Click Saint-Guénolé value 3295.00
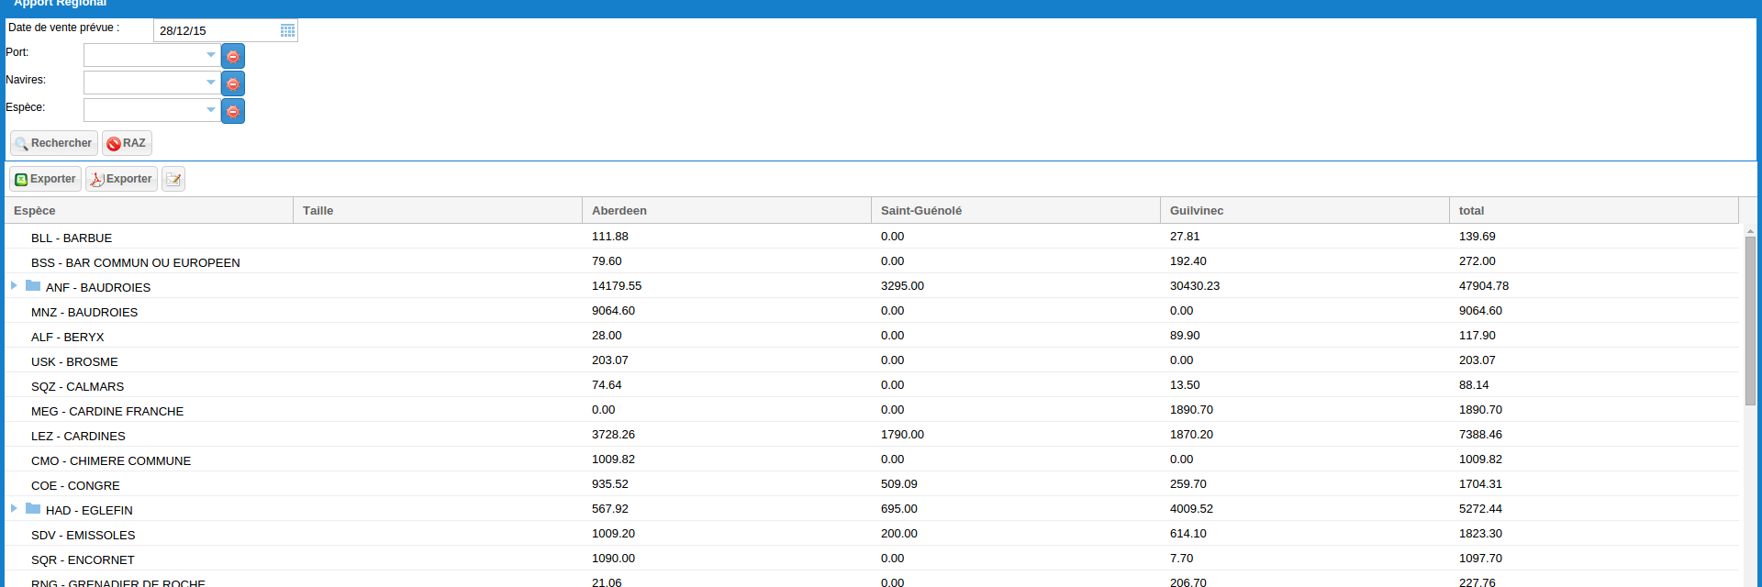Viewport: 1762px width, 587px height. pos(902,286)
